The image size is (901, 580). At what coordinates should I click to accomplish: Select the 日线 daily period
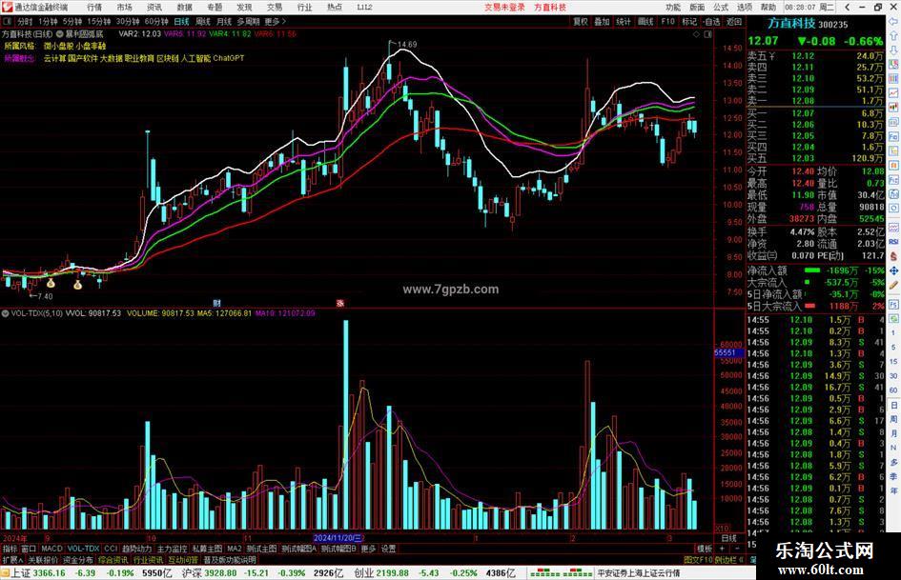click(181, 21)
